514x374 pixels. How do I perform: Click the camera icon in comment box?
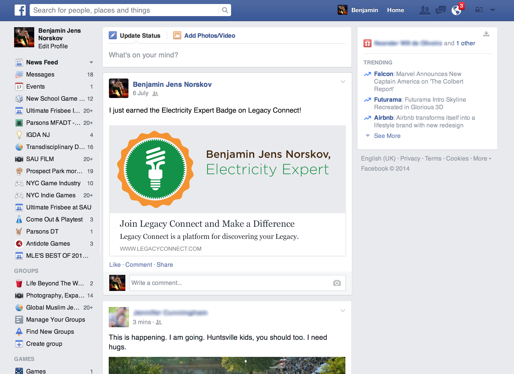click(x=337, y=283)
